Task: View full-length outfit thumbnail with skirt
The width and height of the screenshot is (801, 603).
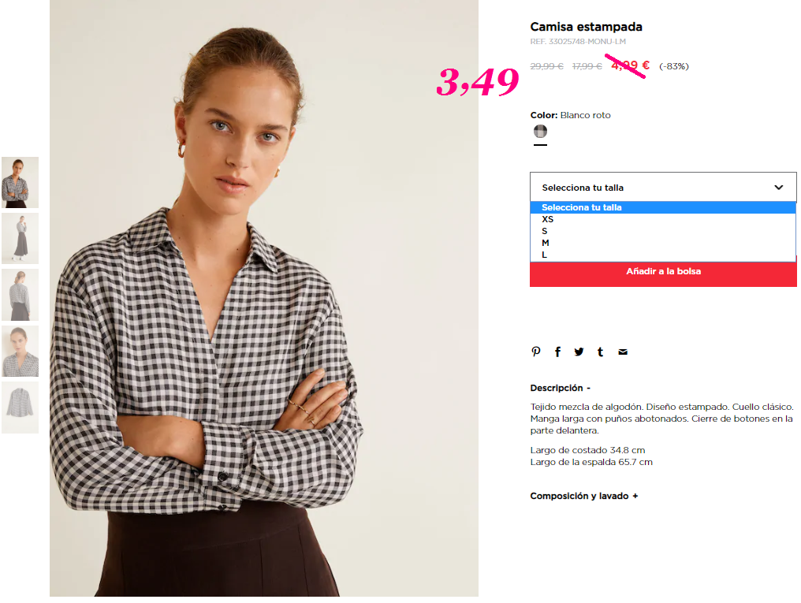Action: pos(20,239)
